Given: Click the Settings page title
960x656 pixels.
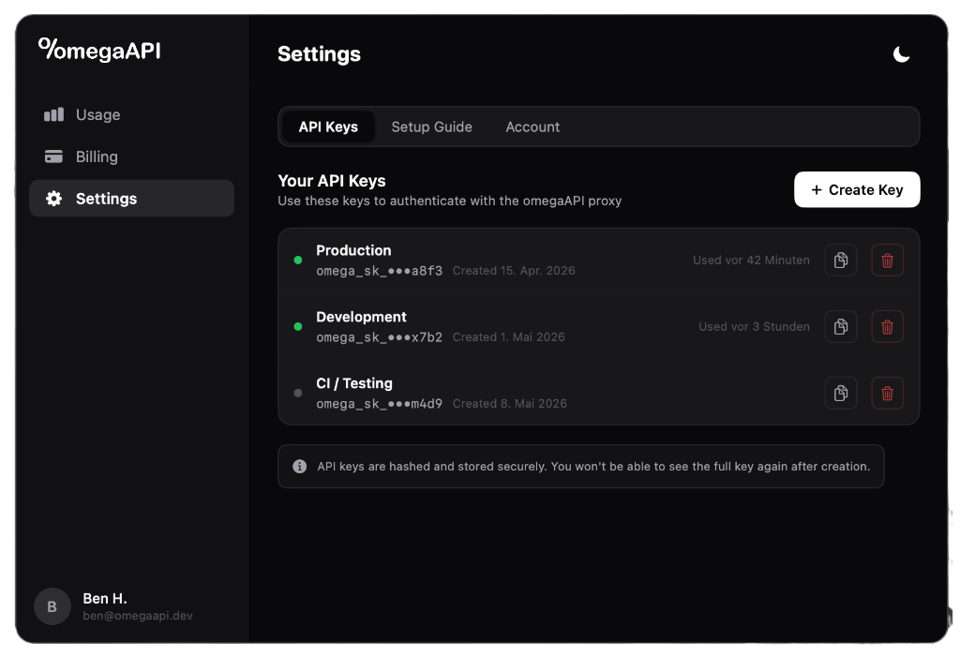Looking at the screenshot, I should coord(319,53).
